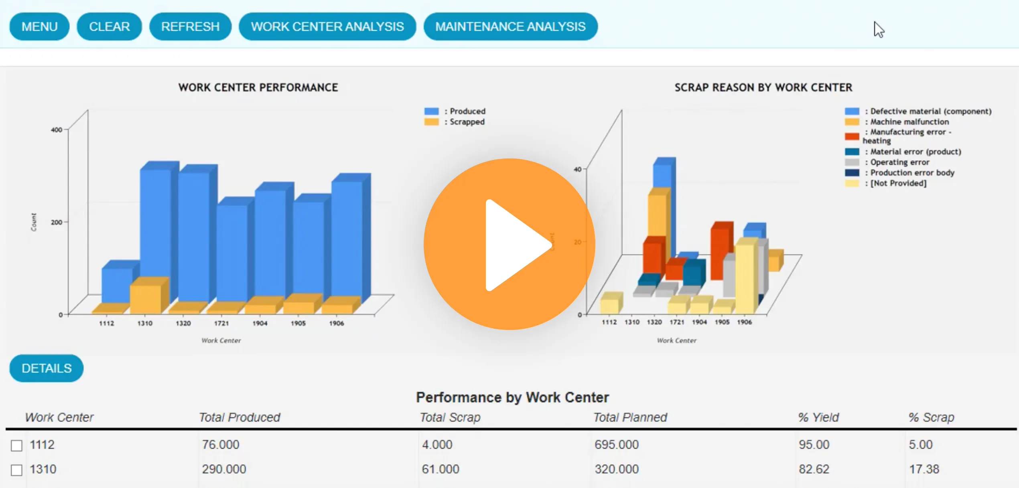Image resolution: width=1019 pixels, height=488 pixels.
Task: Click % Scrap value 5.00
Action: (x=921, y=444)
